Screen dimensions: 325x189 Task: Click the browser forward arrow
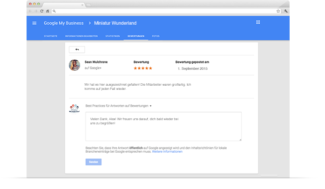point(36,11)
